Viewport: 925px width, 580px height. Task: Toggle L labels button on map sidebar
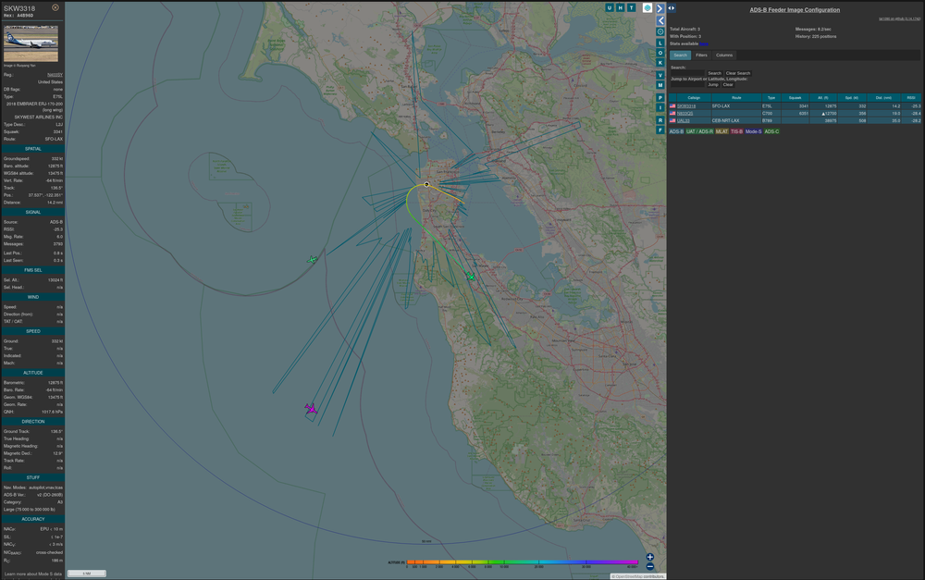tap(660, 43)
